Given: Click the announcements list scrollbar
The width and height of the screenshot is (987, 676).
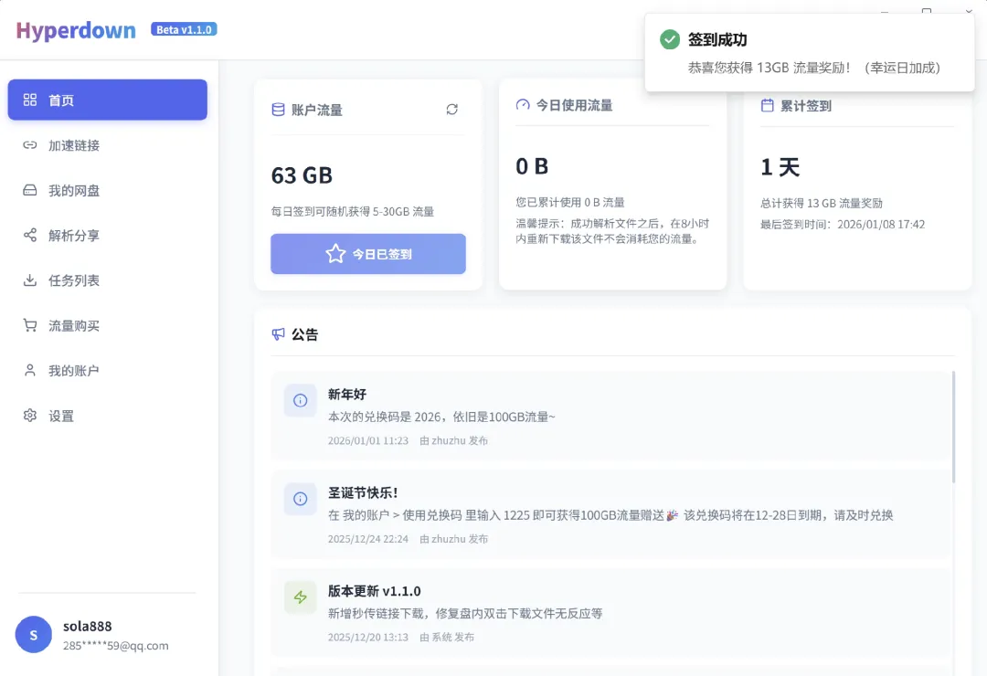Looking at the screenshot, I should coord(953,427).
